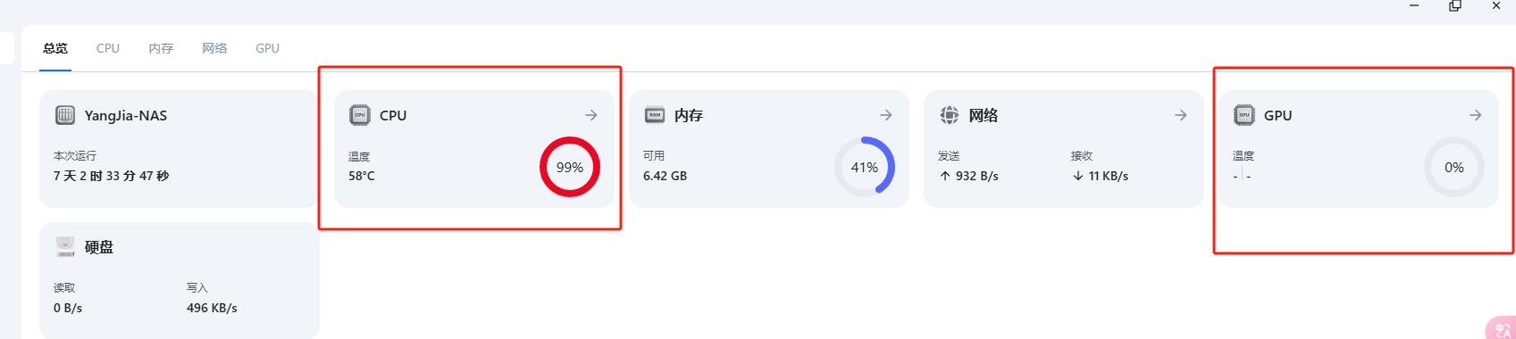
Task: Click the 99% CPU usage ring
Action: (570, 167)
